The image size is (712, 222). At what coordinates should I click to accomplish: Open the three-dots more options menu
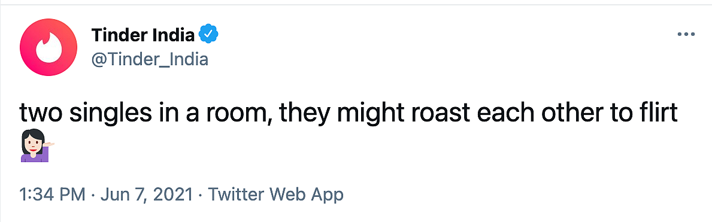coord(686,35)
